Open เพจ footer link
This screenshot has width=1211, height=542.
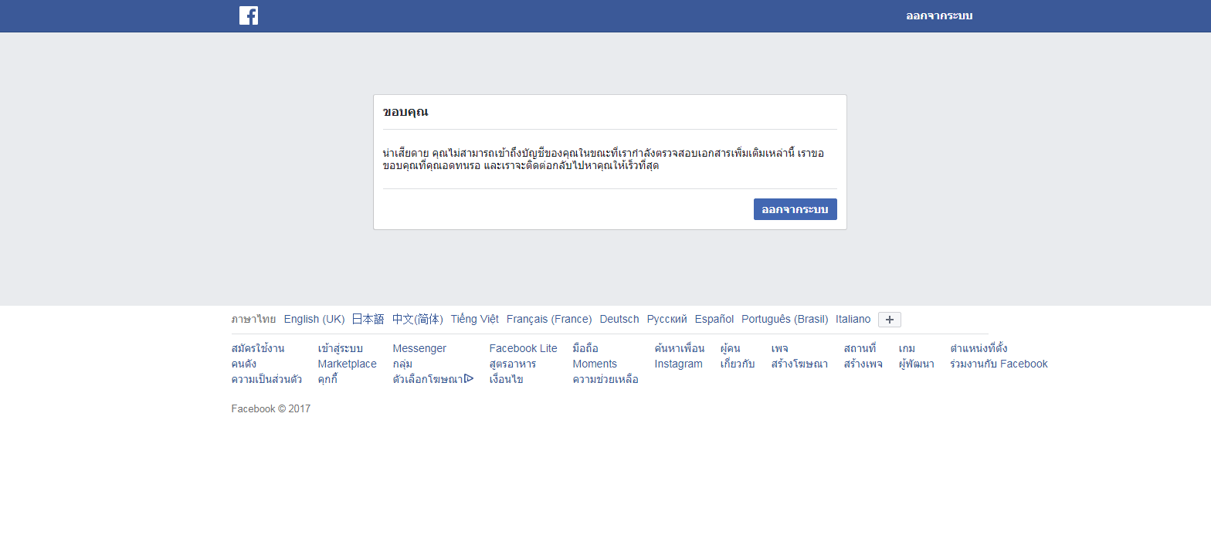click(x=779, y=348)
